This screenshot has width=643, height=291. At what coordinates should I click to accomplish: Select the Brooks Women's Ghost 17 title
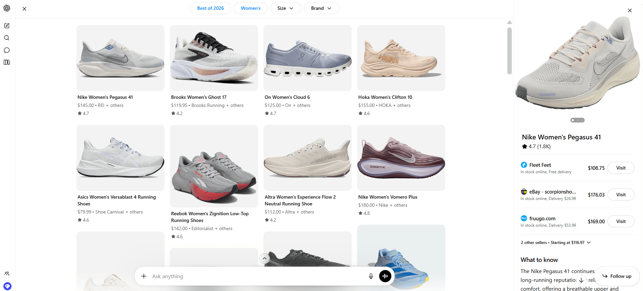(x=199, y=97)
